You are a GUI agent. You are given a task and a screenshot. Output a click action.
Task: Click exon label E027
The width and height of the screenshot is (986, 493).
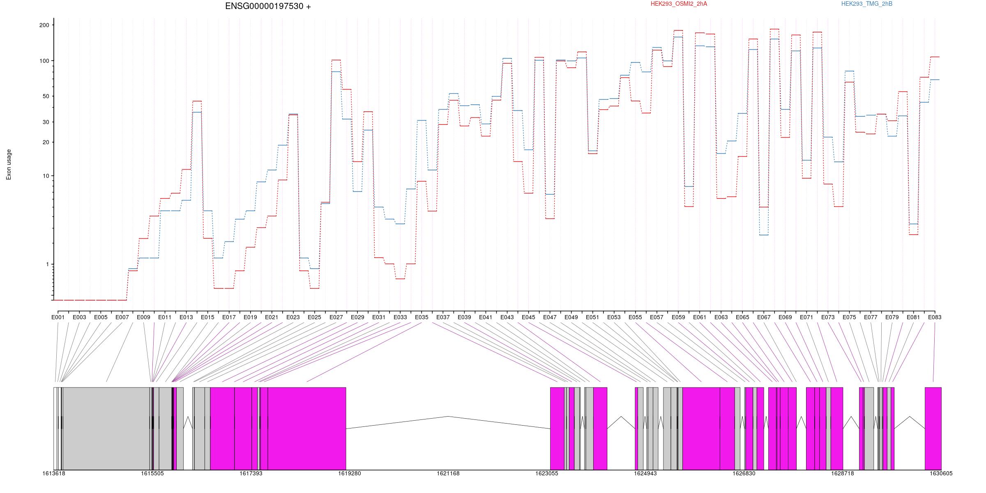coord(336,317)
